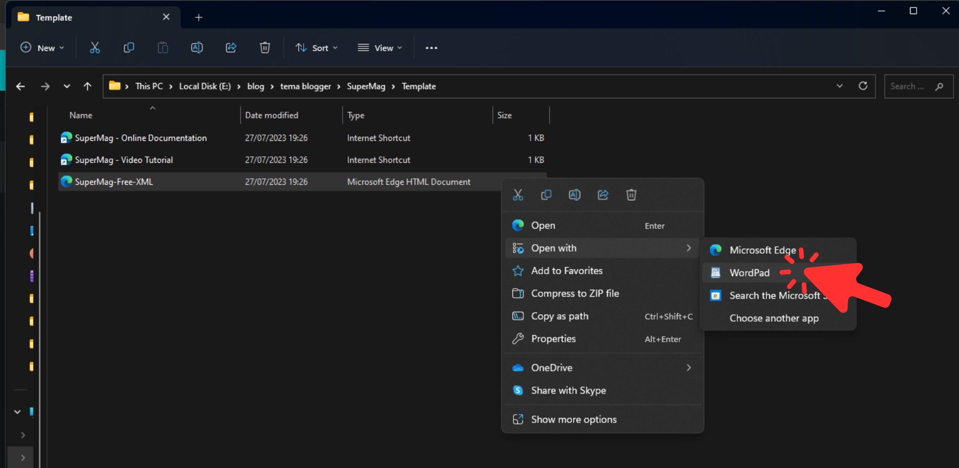Select Compress to ZIP file
The image size is (959, 468).
coord(602,293)
